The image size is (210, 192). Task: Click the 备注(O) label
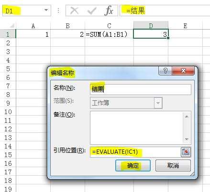(64, 114)
